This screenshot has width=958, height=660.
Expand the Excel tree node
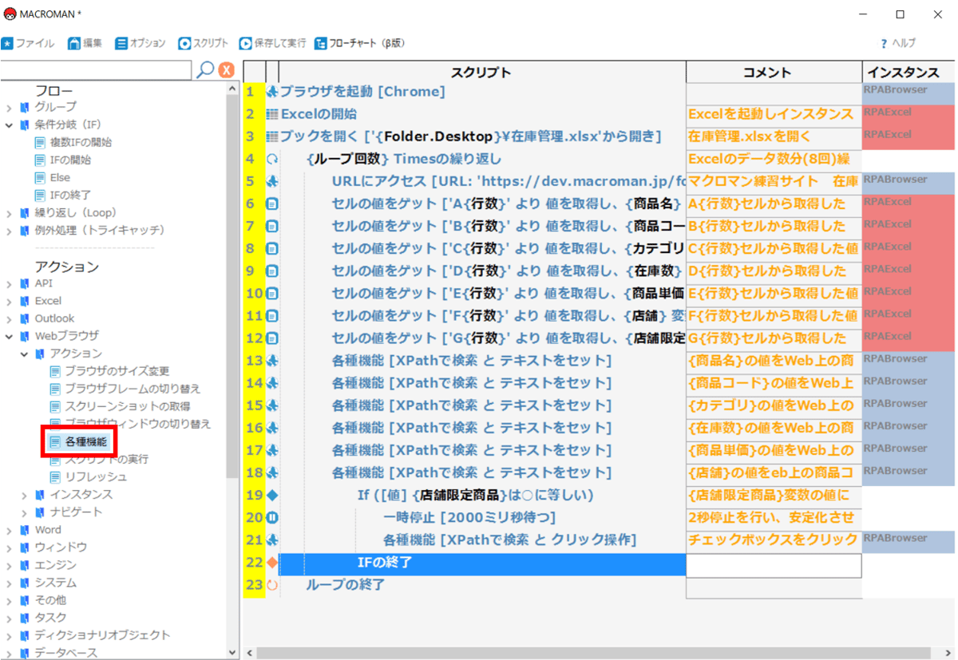tap(9, 301)
